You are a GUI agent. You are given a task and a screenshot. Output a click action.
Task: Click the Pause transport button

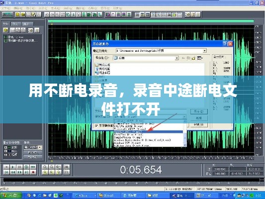coord(19,167)
